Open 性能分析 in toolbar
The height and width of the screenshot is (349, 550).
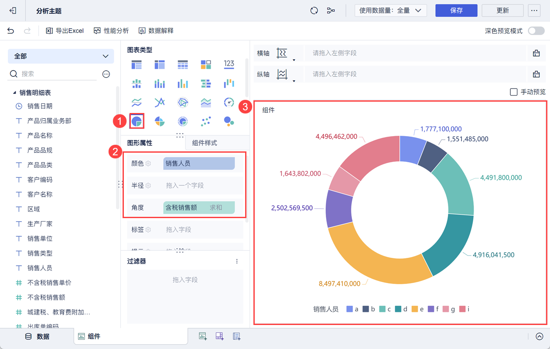(111, 31)
